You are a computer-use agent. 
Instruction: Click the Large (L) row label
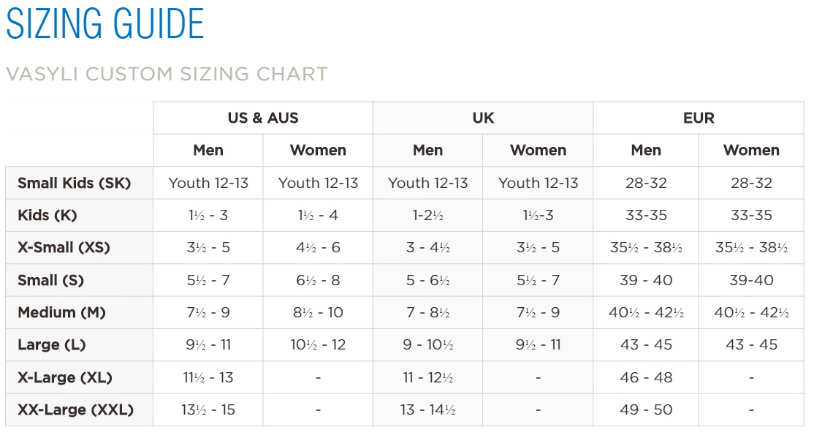52,344
